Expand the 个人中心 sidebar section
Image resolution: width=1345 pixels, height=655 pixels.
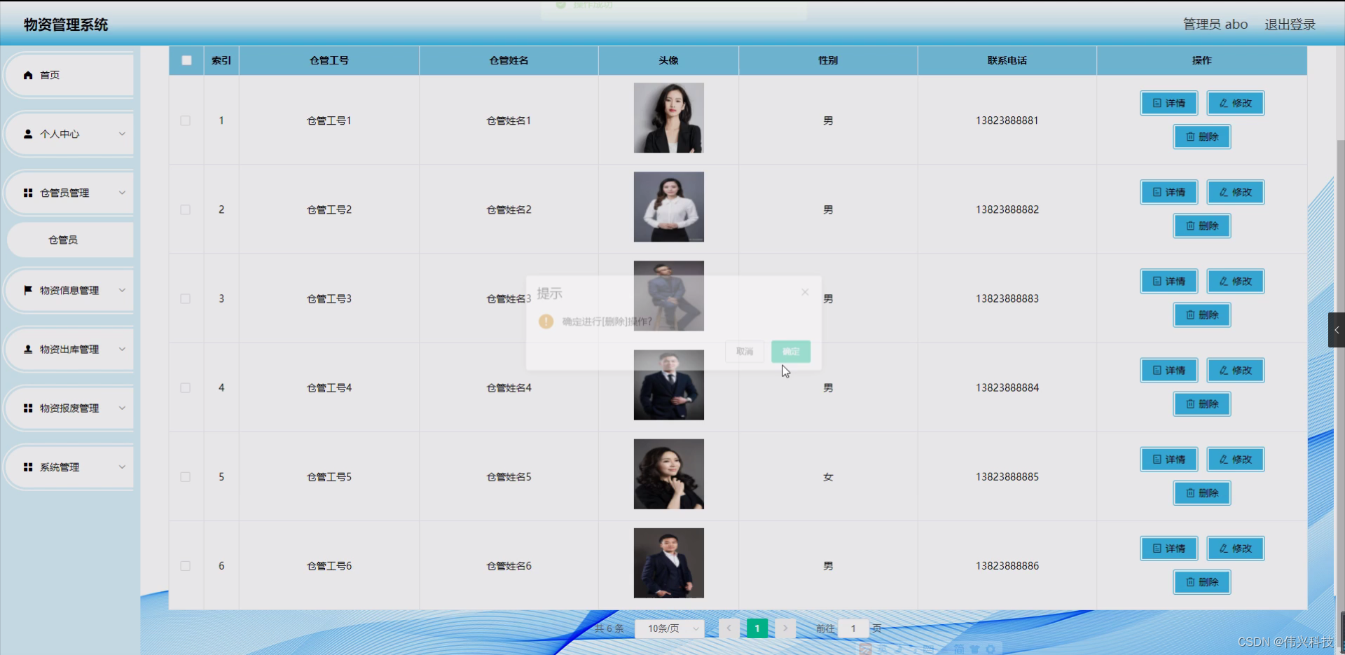(70, 134)
